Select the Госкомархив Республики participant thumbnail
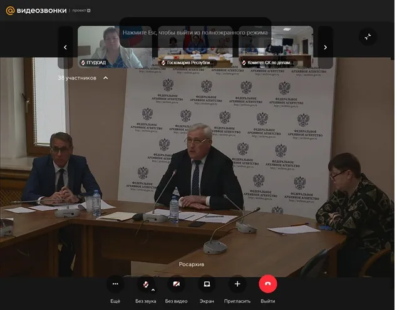The image size is (397, 310). coord(195,47)
